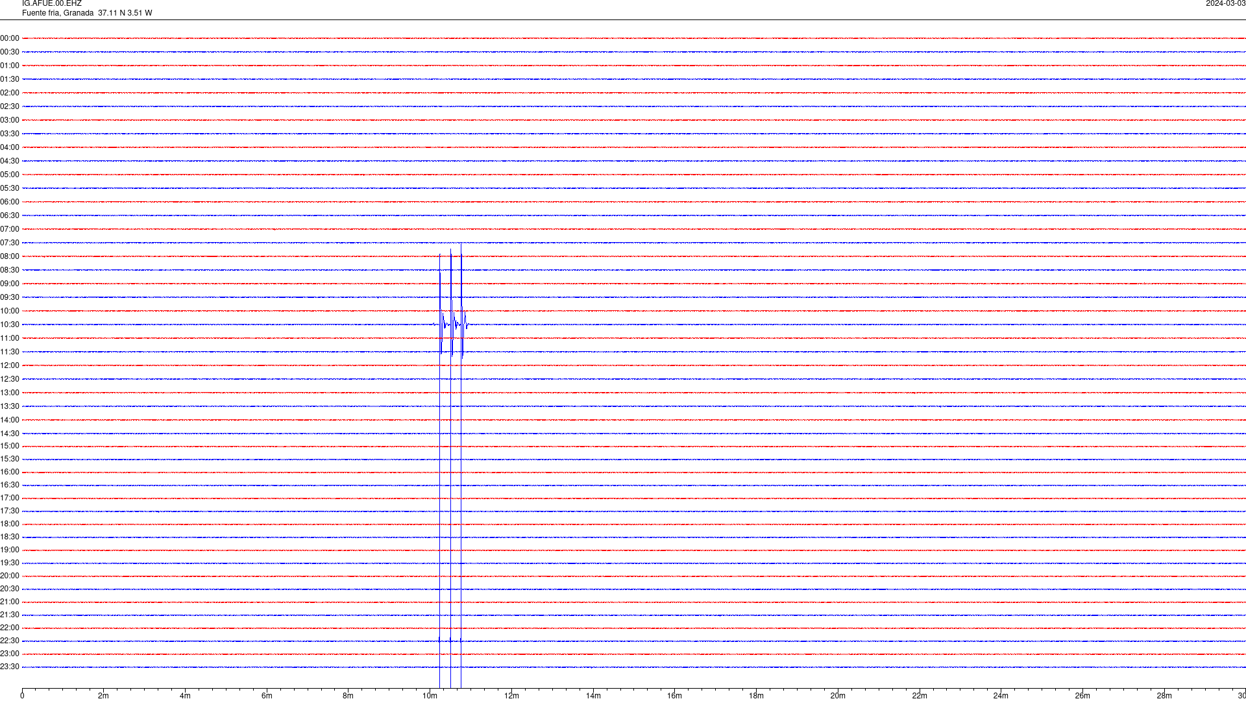Click the 4m tick on the time axis
This screenshot has height=701, width=1246.
(185, 696)
